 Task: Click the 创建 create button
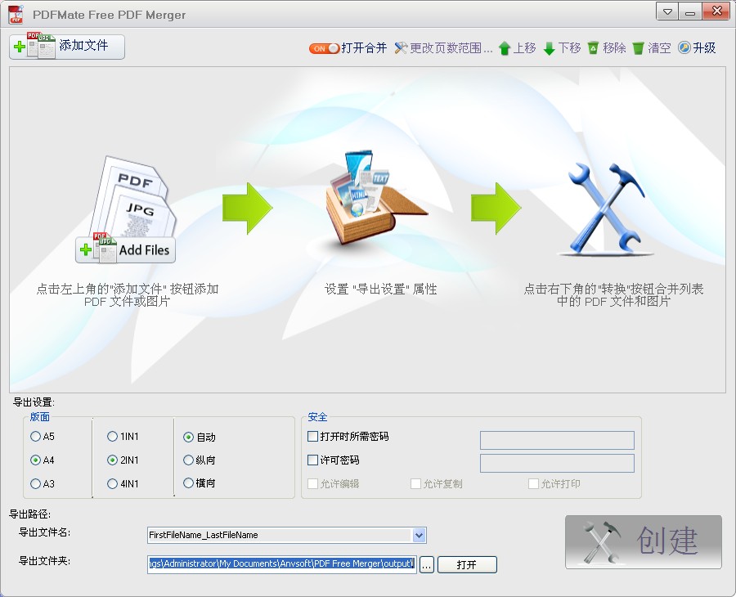(643, 542)
